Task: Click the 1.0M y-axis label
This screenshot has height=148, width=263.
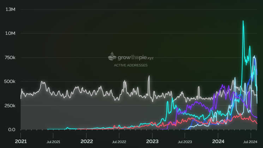Action: [x=10, y=33]
